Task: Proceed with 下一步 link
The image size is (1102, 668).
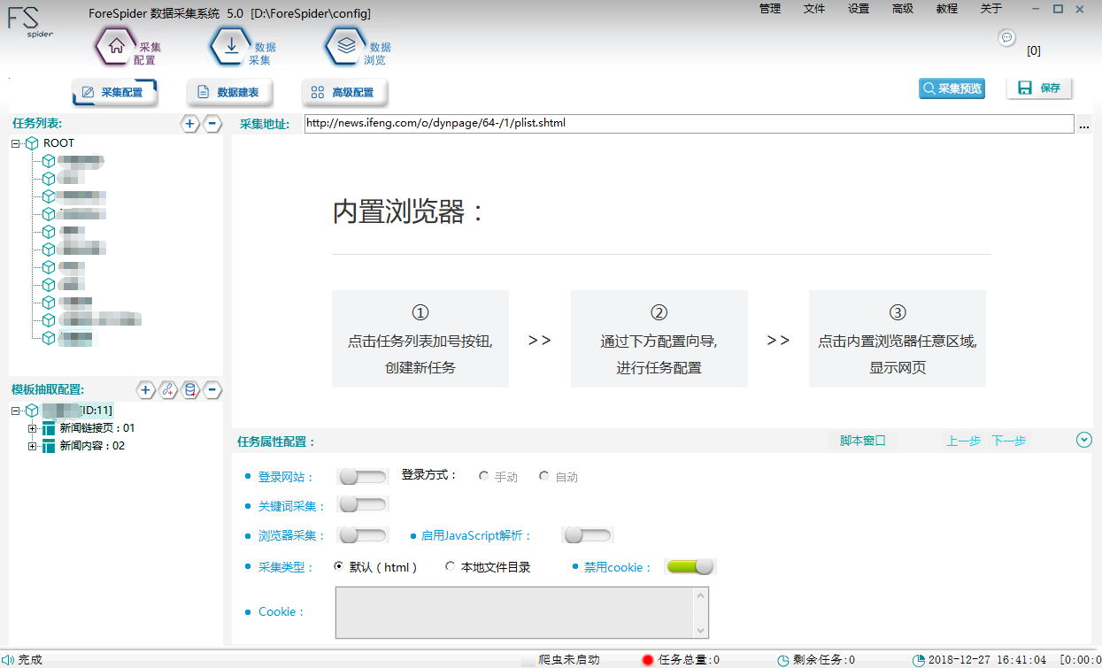Action: click(x=1009, y=441)
